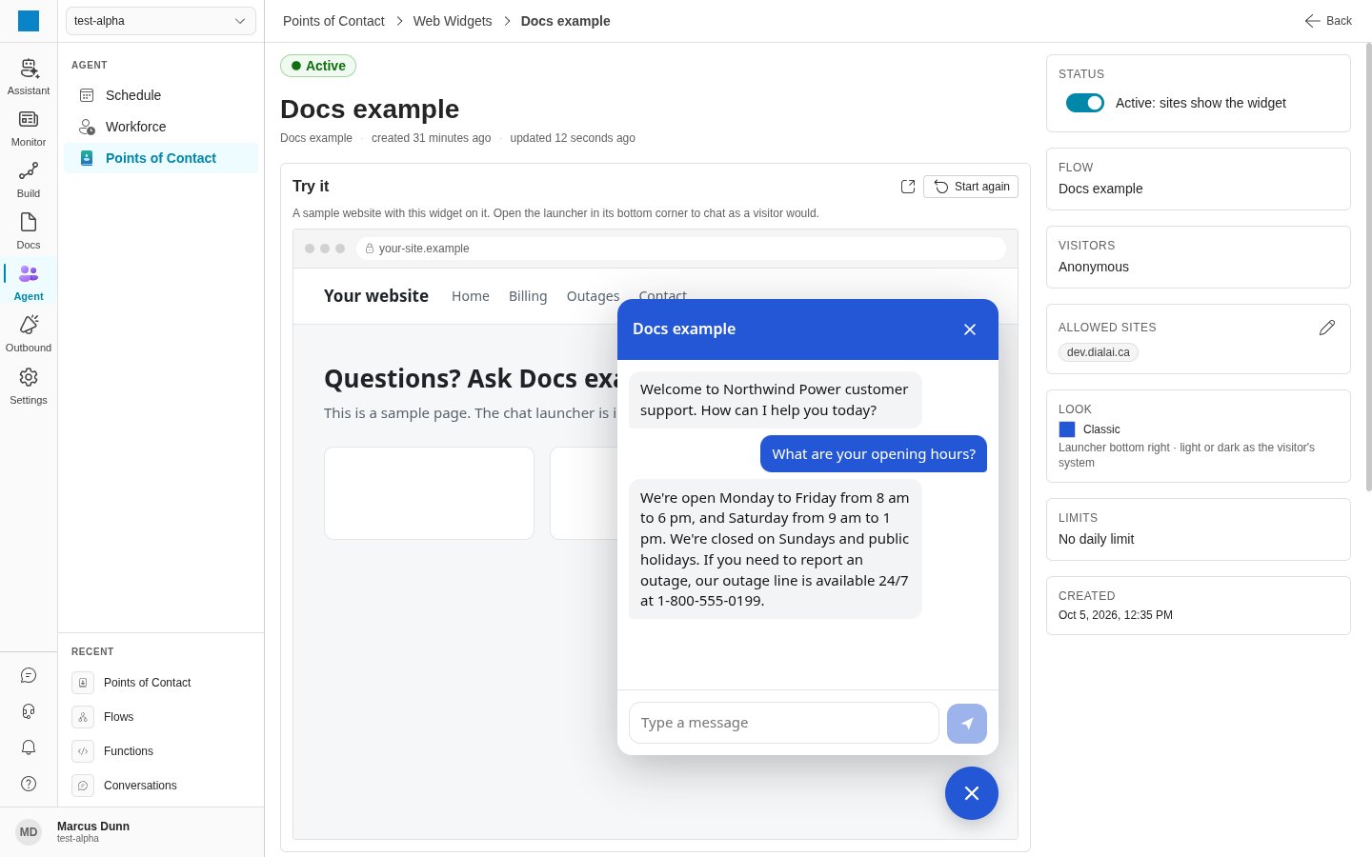
Task: Navigate to Web Widgets breadcrumb
Action: tap(453, 21)
